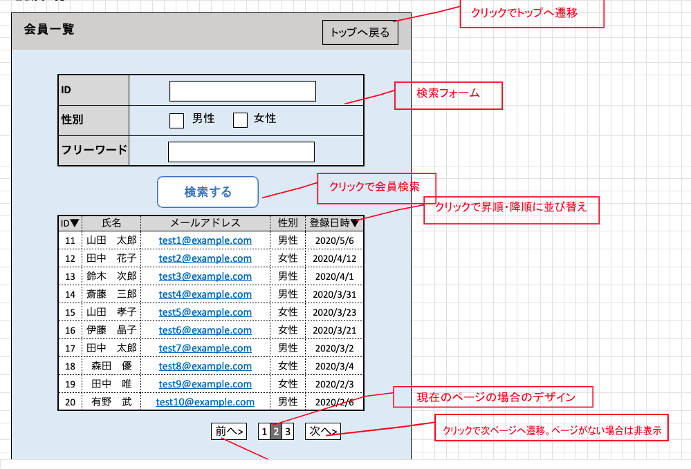The image size is (691, 469).
Task: Click the 検索する search button
Action: (x=208, y=192)
